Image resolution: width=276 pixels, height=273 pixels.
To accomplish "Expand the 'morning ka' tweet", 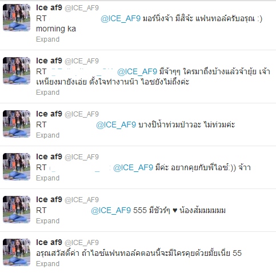I will tap(48, 39).
